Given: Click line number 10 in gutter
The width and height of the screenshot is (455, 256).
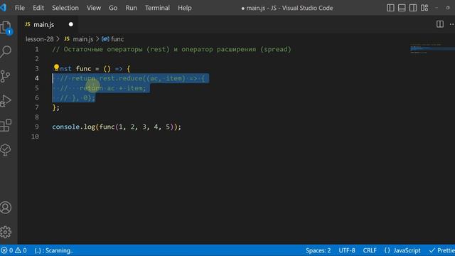Looking at the screenshot, I should coord(35,137).
